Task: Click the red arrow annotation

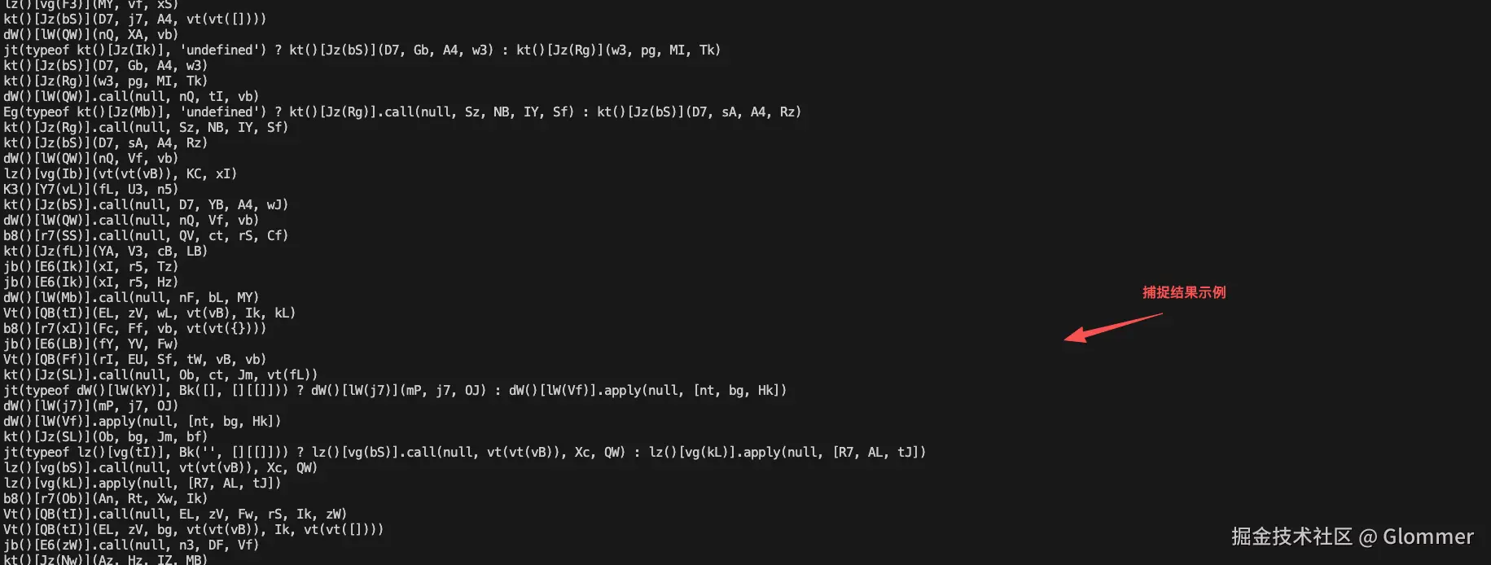Action: point(1113,327)
